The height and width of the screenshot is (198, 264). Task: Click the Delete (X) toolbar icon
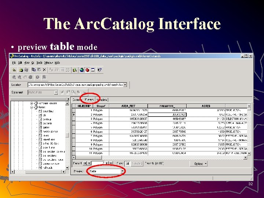pyautogui.click(x=44, y=70)
